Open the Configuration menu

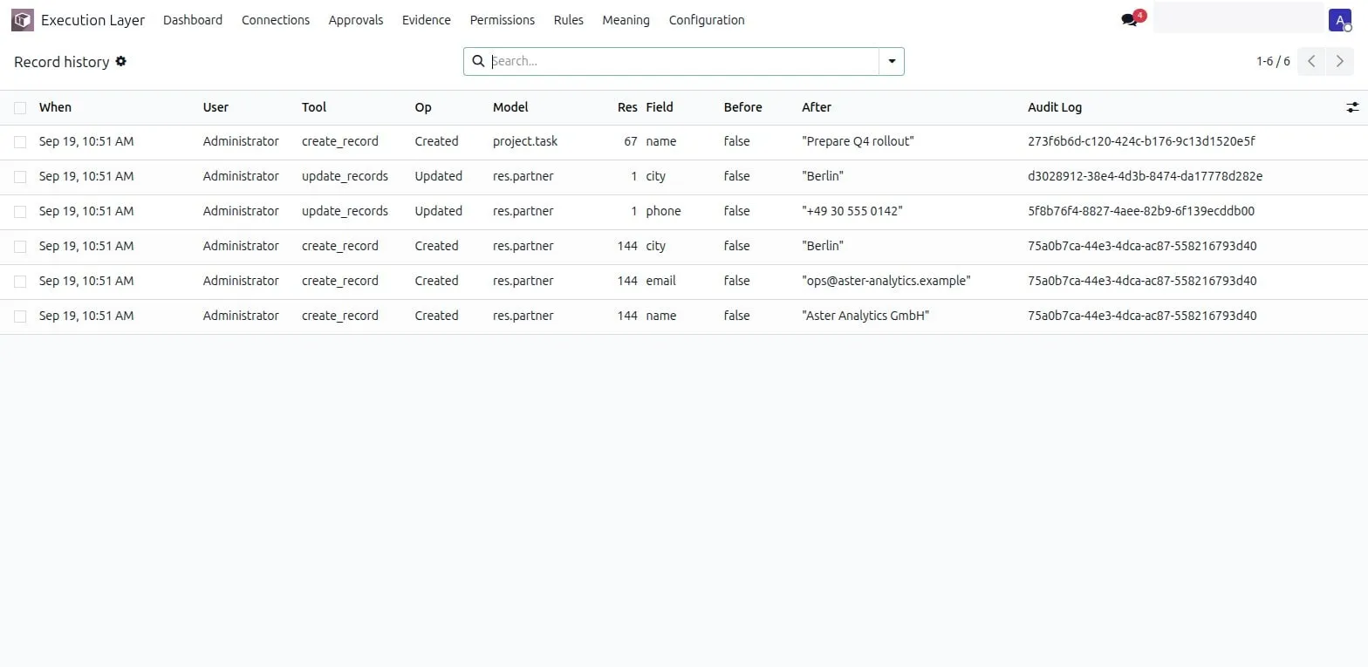(x=707, y=20)
